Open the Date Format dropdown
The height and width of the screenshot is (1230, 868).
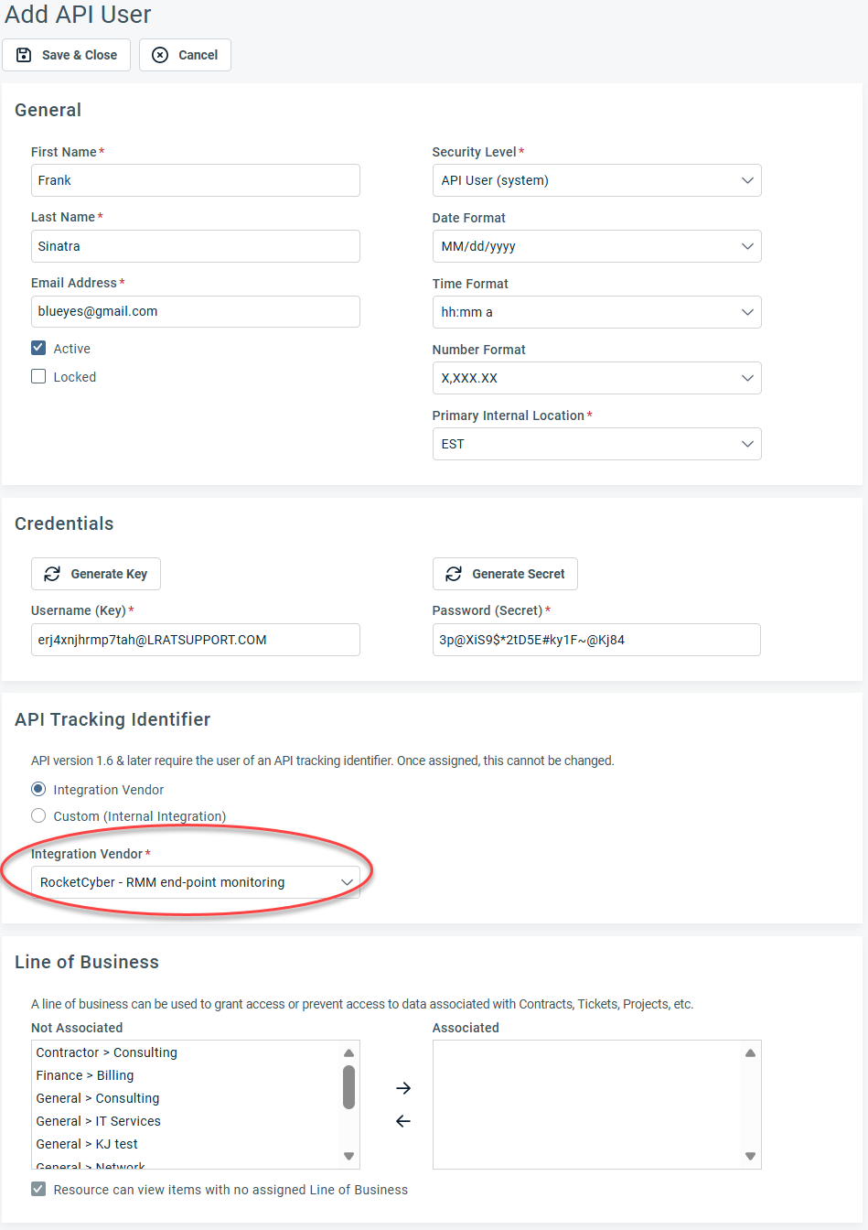(x=596, y=246)
